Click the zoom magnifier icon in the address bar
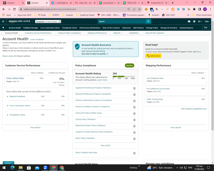 click(129, 9)
